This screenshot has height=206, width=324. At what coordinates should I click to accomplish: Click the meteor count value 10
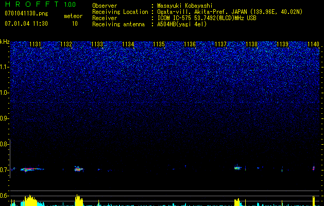pos(75,24)
